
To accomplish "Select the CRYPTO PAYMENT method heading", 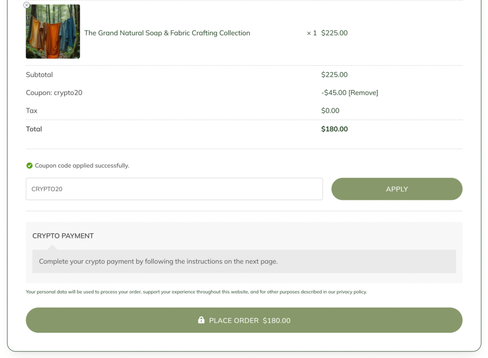I will pyautogui.click(x=63, y=235).
